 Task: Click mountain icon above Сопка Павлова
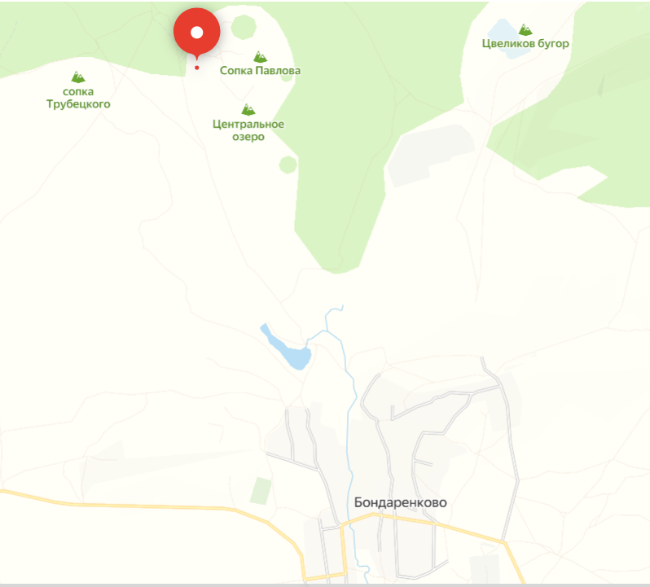coord(260,56)
